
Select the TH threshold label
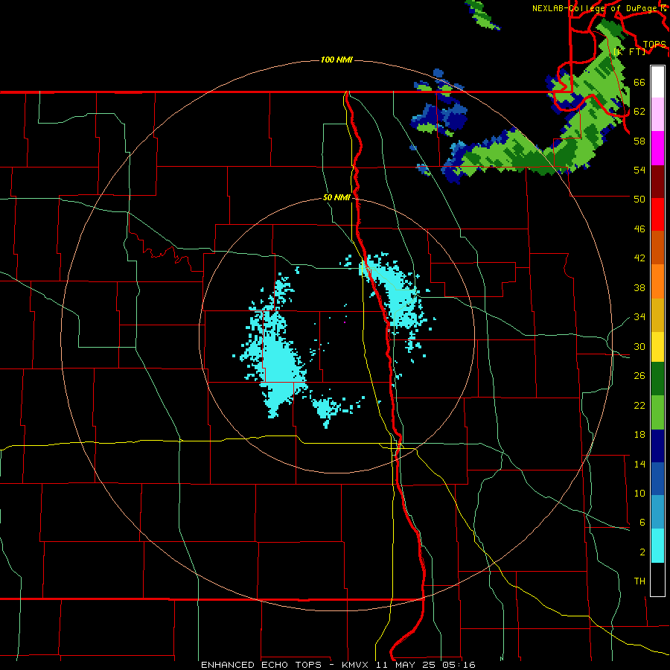pos(639,581)
